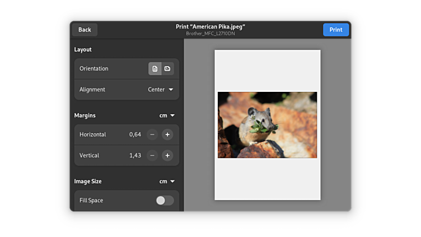
Task: Select landscape page orientation
Action: point(167,69)
